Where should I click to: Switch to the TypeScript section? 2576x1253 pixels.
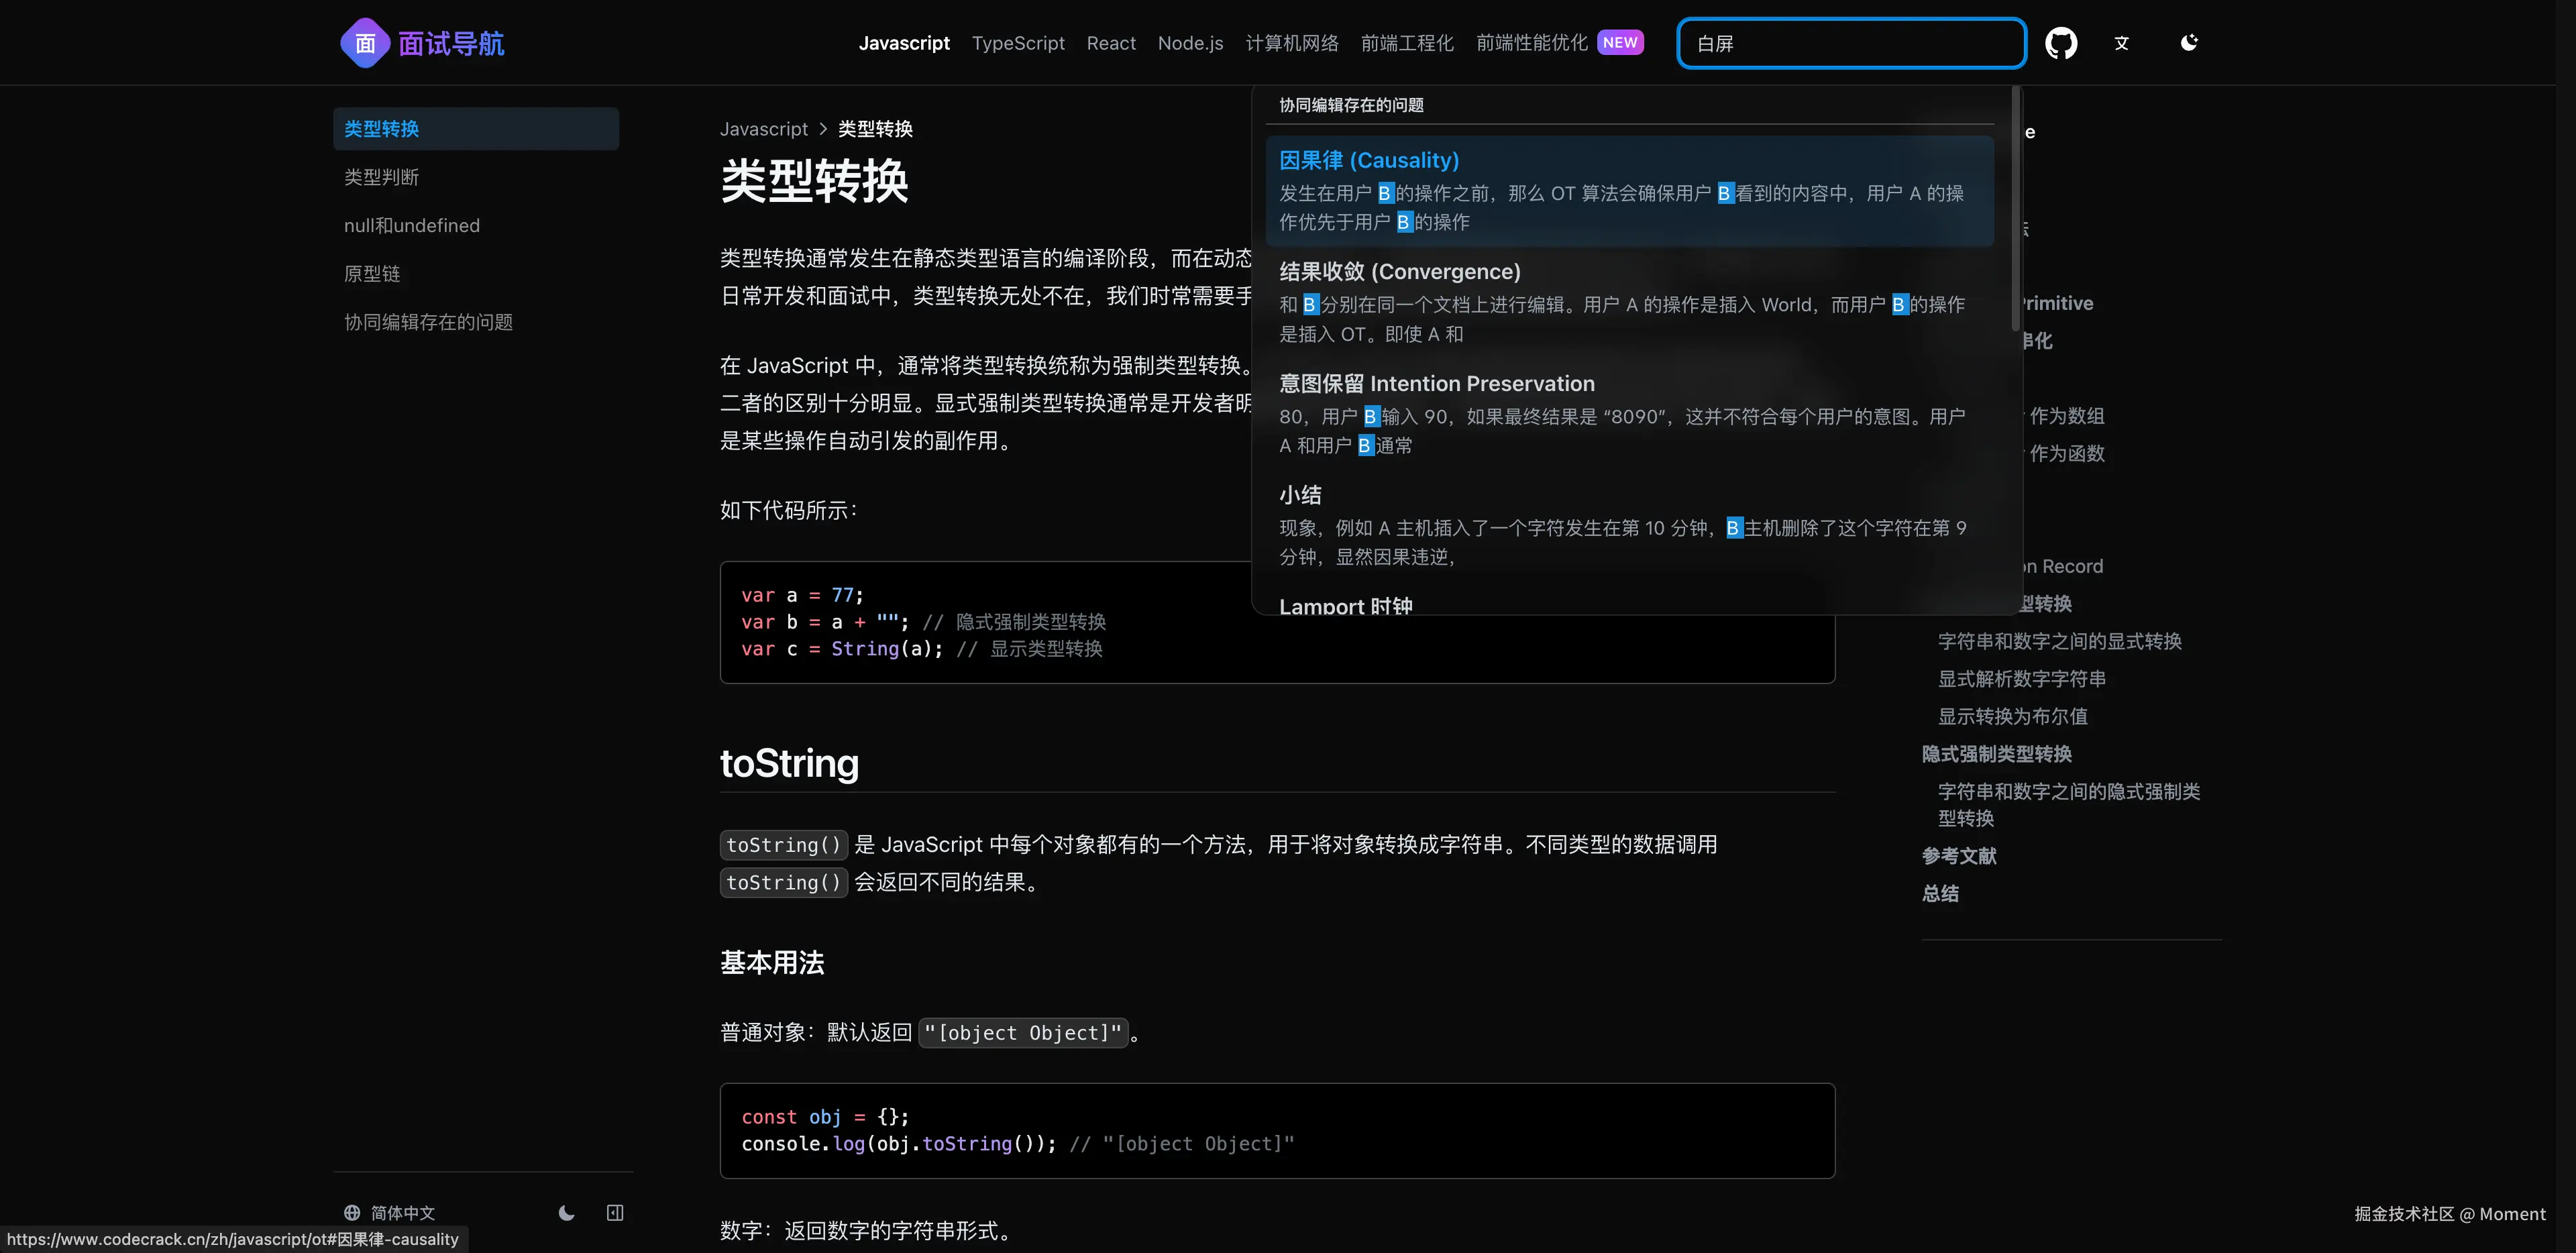1018,43
